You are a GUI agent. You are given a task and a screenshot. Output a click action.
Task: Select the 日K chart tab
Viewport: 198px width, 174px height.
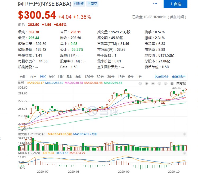pos(43,77)
